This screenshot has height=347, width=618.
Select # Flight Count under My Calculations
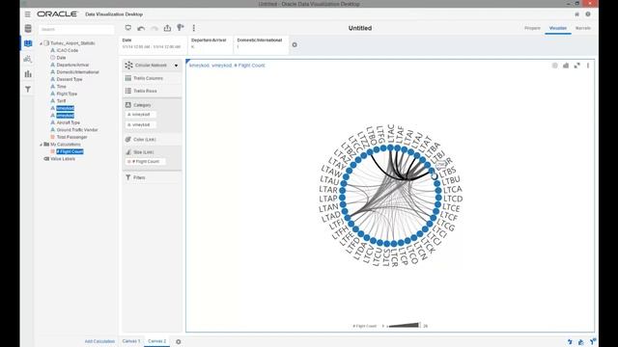[70, 151]
